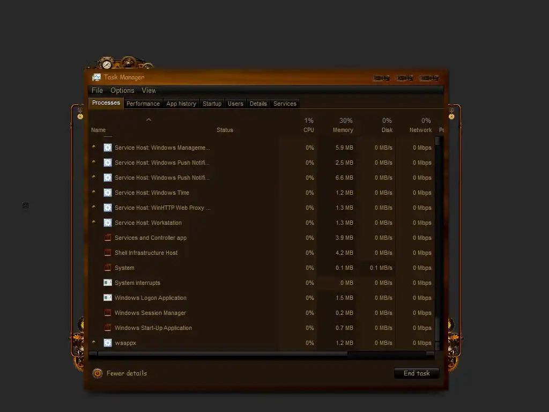Image resolution: width=549 pixels, height=412 pixels.
Task: Switch to the Services tab
Action: 285,104
